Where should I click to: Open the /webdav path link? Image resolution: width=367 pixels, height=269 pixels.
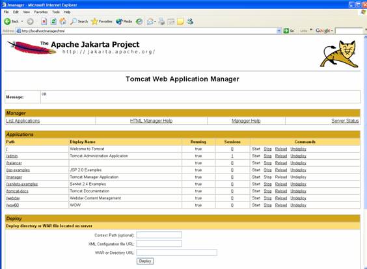pos(13,198)
